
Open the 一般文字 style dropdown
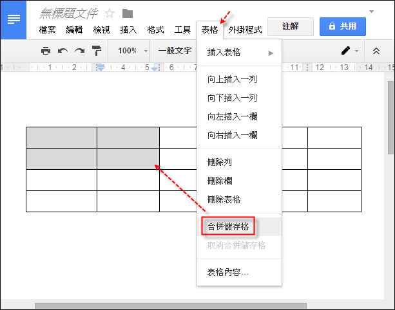coord(175,51)
